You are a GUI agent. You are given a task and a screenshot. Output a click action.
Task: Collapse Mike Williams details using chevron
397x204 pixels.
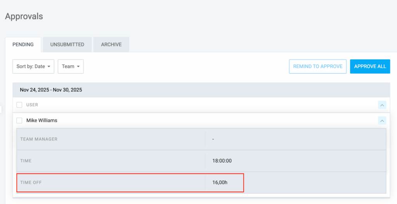pos(382,121)
